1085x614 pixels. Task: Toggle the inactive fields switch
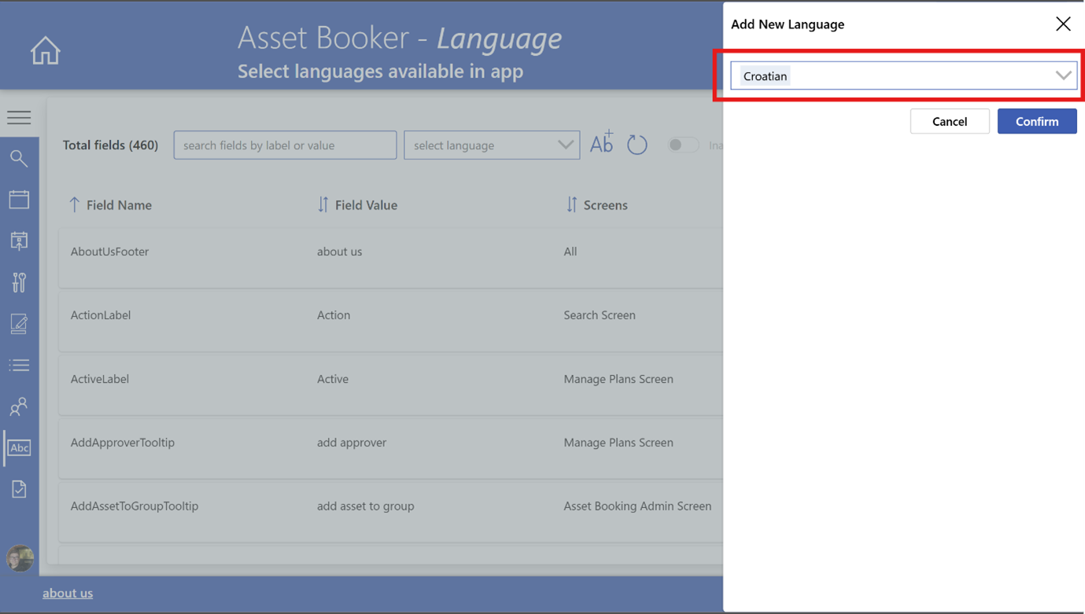pos(682,145)
